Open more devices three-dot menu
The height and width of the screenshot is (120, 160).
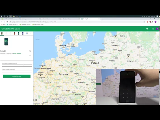click(31, 33)
